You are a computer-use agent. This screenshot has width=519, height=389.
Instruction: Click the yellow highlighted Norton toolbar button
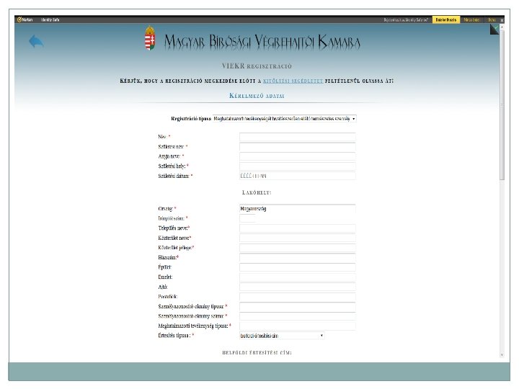click(x=446, y=20)
